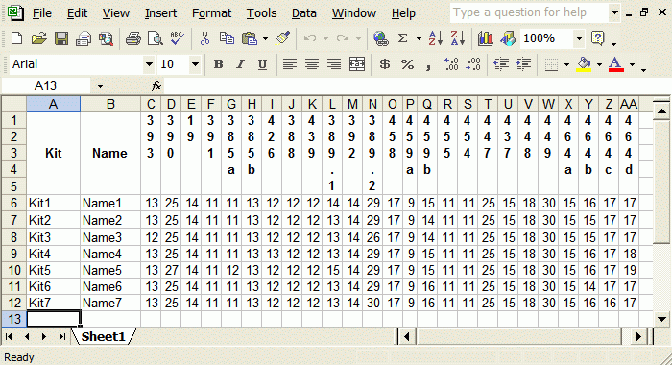The height and width of the screenshot is (365, 672).
Task: Select the cell containing Name4
Action: (x=110, y=254)
